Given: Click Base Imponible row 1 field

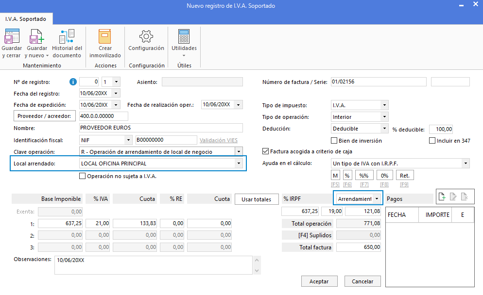Looking at the screenshot, I should pyautogui.click(x=60, y=223).
